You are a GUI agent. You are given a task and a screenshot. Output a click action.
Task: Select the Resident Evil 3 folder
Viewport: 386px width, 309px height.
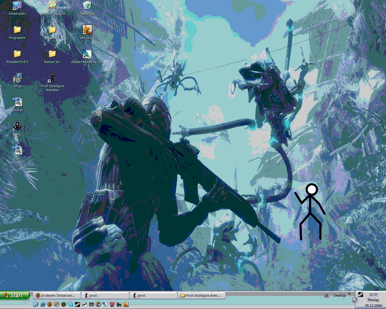(17, 57)
